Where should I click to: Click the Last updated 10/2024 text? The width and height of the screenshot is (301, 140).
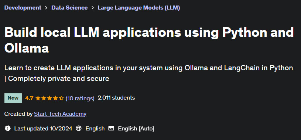(43, 128)
